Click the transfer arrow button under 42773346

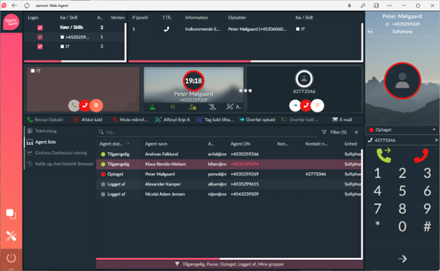coord(295,105)
